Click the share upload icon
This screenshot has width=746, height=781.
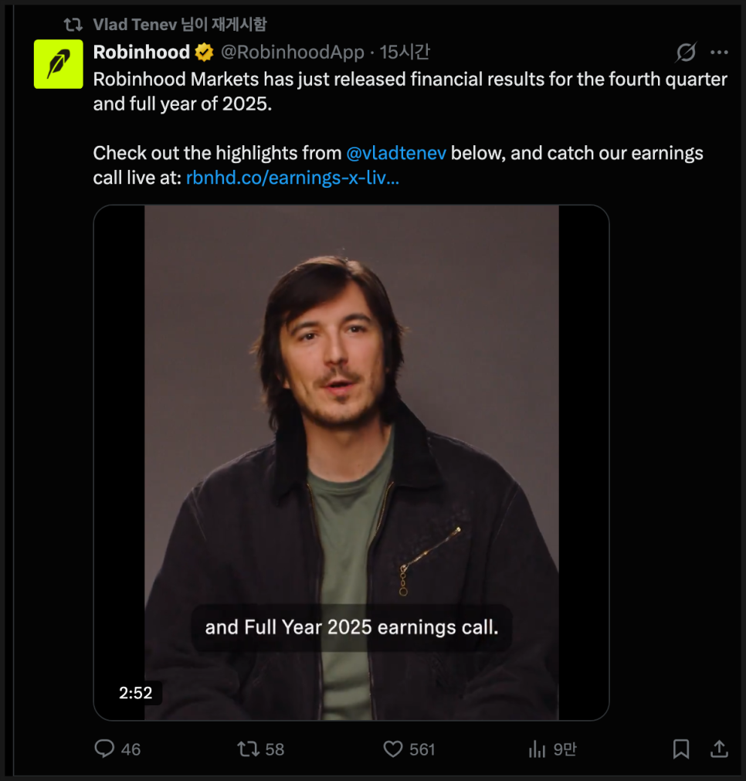pos(719,749)
